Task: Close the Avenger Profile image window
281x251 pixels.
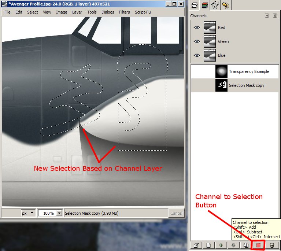Action: coord(181,4)
